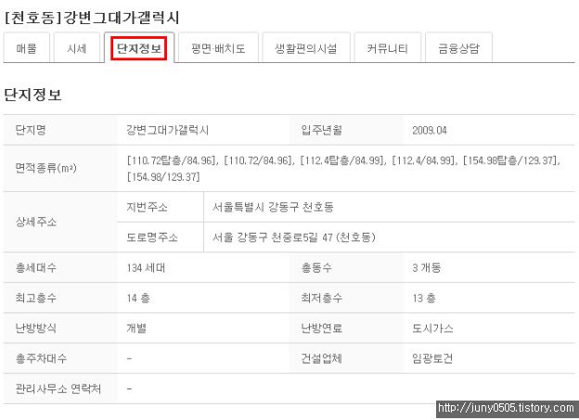579x420 pixels.
Task: Click the 단지정보 section heading
Action: (x=32, y=95)
